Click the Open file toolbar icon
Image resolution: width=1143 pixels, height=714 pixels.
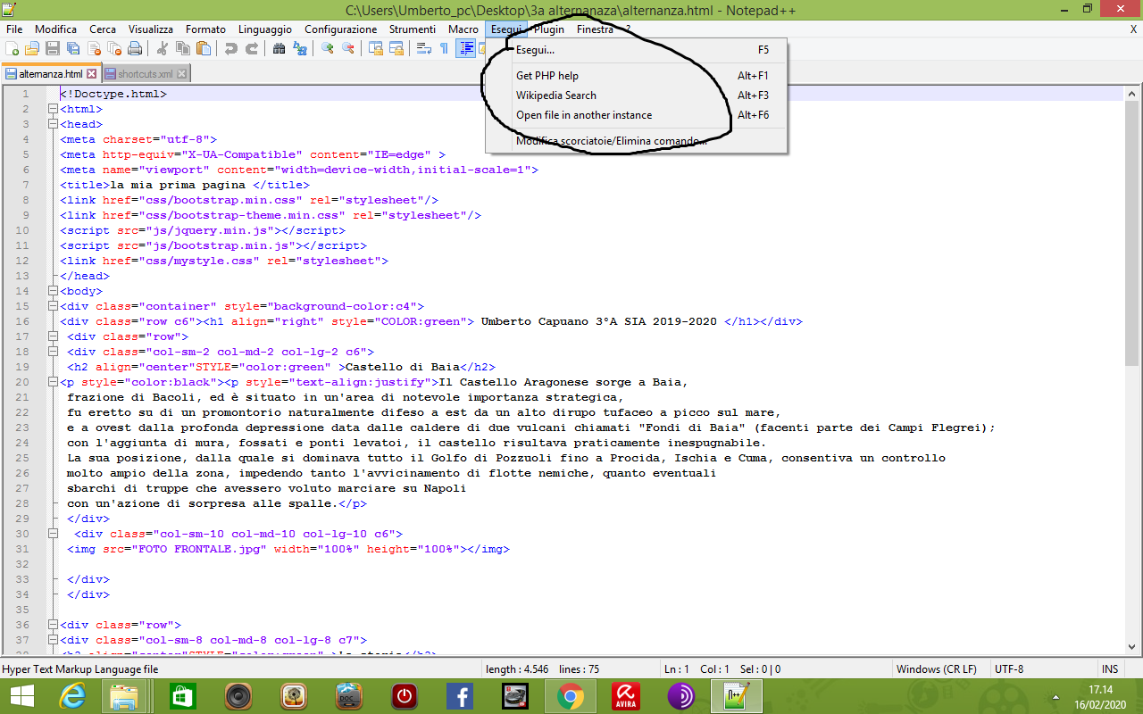pos(32,48)
